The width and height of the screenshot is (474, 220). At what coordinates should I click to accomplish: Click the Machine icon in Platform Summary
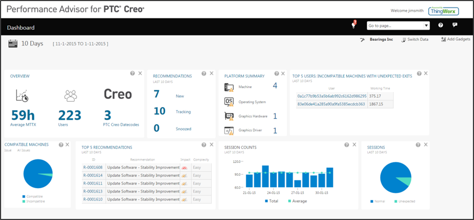pyautogui.click(x=228, y=86)
